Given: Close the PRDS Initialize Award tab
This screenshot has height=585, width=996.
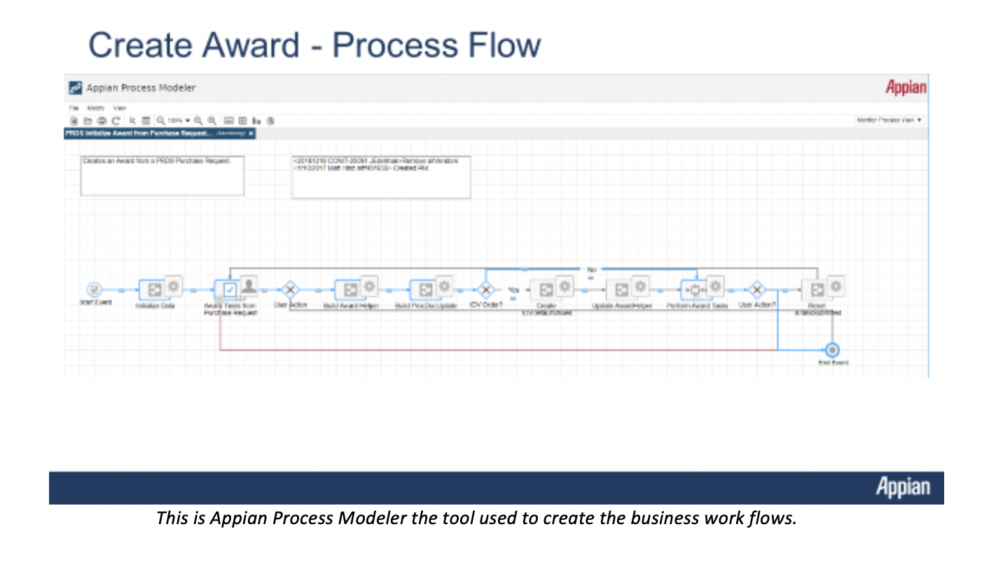Looking at the screenshot, I should 251,133.
